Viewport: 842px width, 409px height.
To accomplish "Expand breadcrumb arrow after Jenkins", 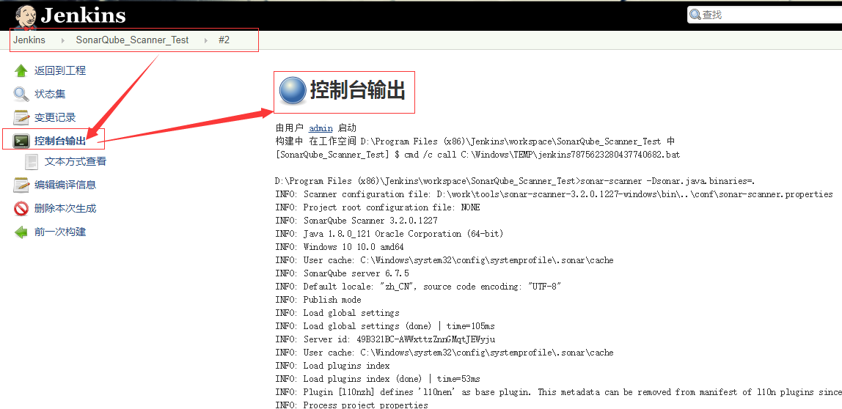I will tap(63, 40).
